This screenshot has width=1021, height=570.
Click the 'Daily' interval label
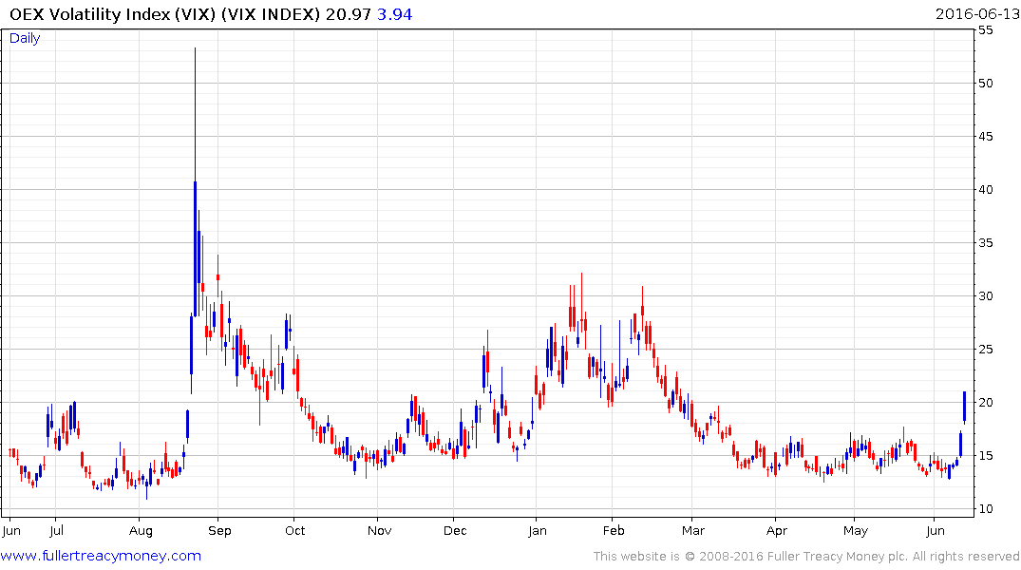coord(25,38)
